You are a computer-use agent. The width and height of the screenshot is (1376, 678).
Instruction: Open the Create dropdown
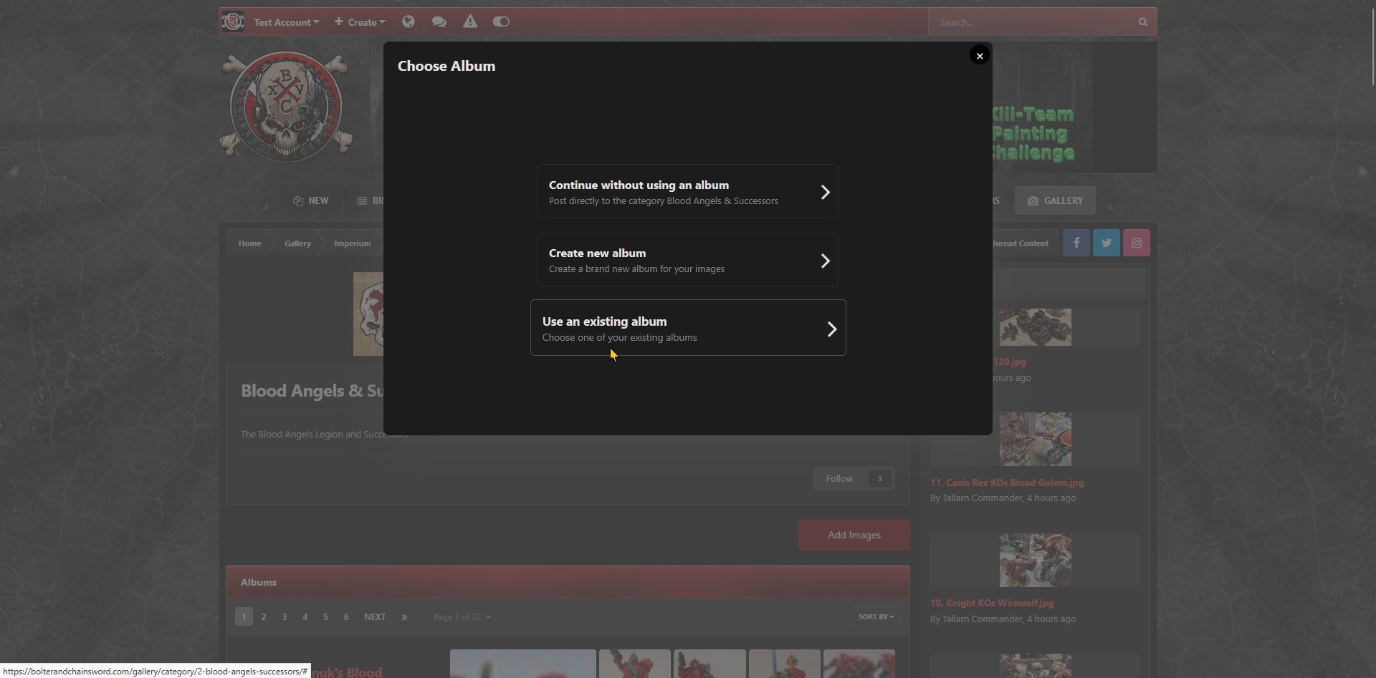(360, 22)
